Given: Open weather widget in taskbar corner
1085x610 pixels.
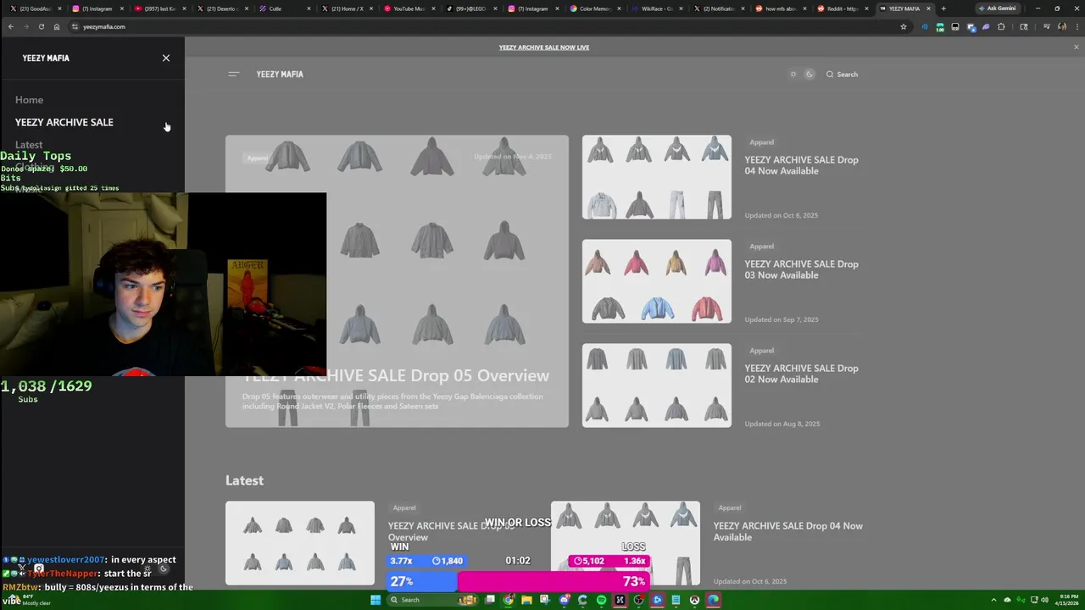Looking at the screenshot, I should pos(30,600).
